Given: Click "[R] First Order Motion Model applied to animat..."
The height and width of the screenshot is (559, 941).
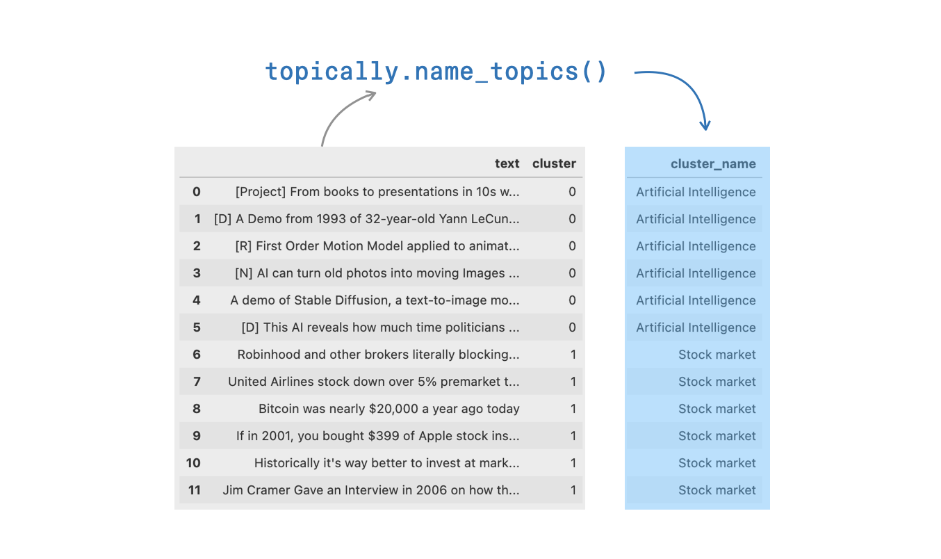Looking at the screenshot, I should (x=377, y=246).
